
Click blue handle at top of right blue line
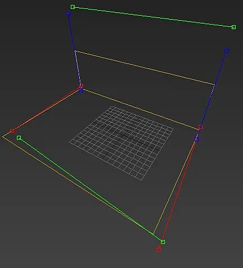coord(227,50)
